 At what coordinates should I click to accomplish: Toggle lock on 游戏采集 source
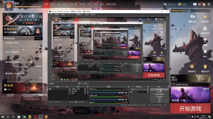88,91
